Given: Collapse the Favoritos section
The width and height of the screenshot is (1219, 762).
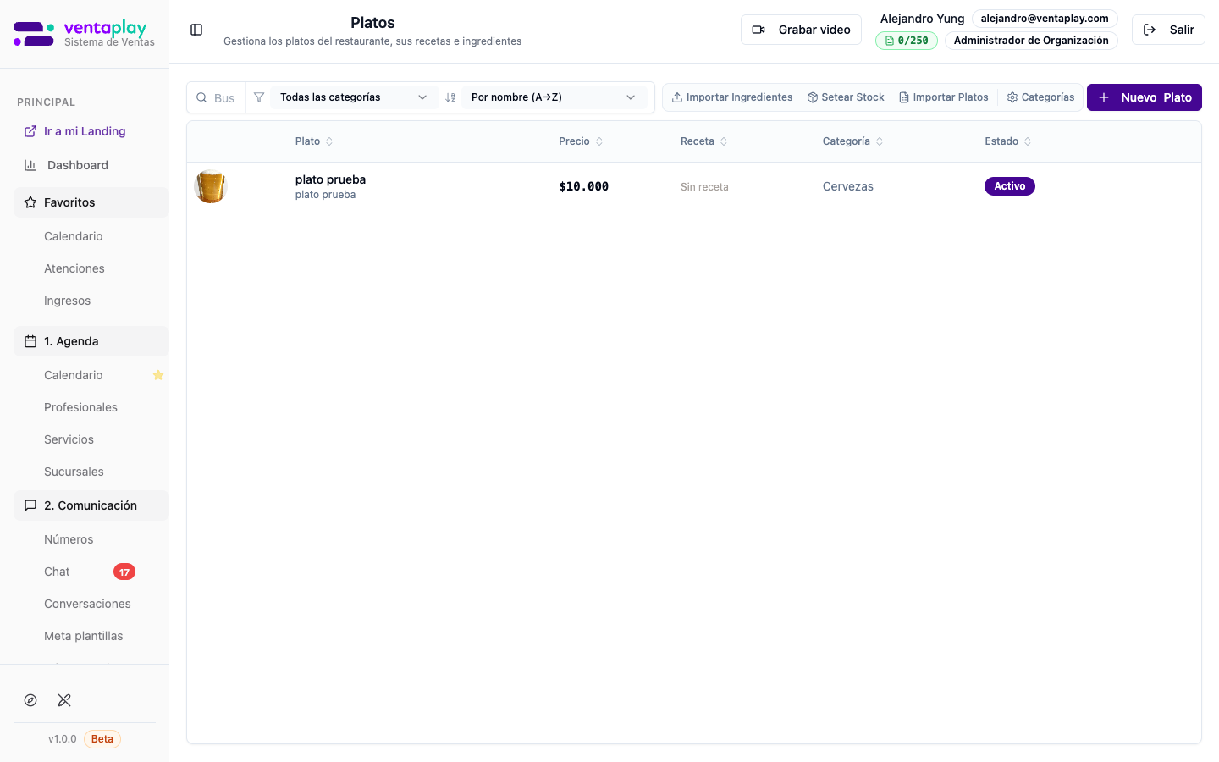Looking at the screenshot, I should 91,202.
